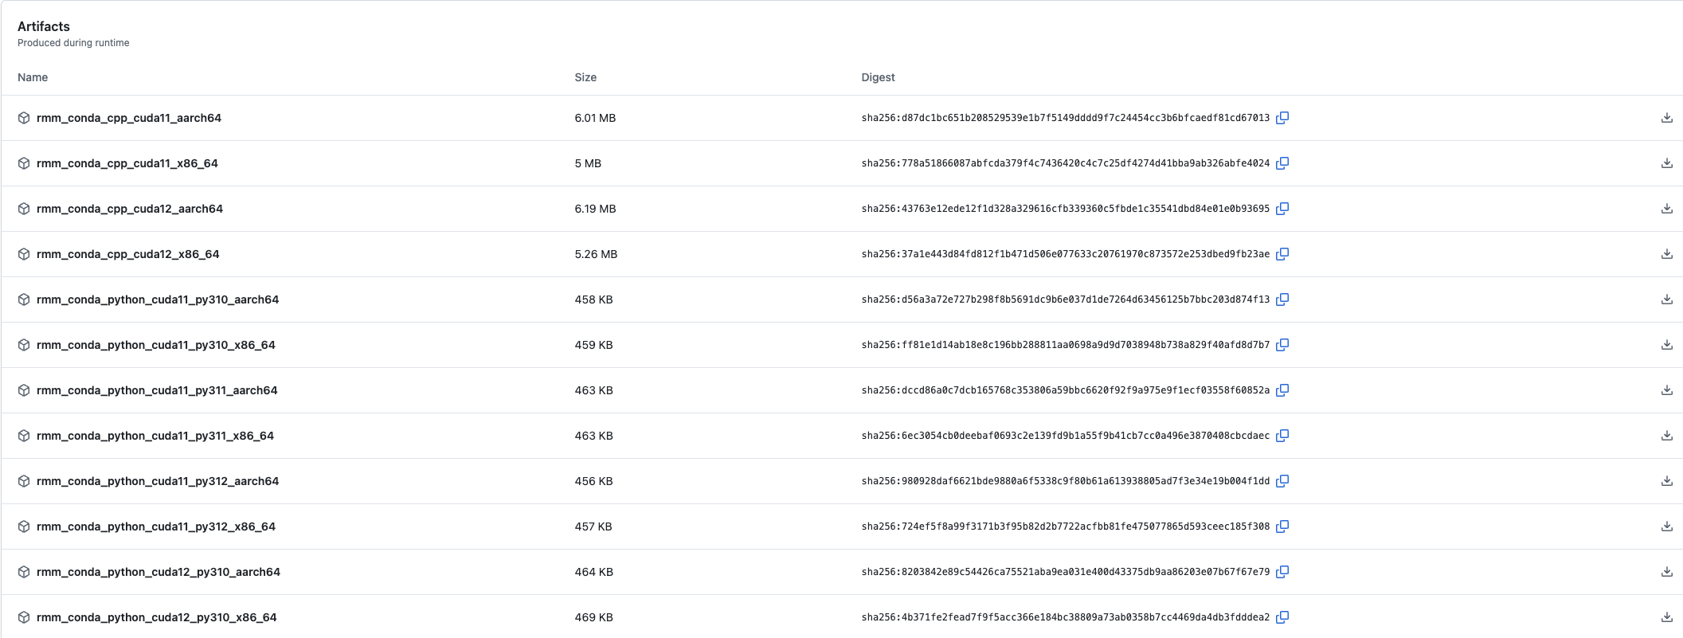Click the rmm_conda_cpp_cuda12_x86_64 package icon
1683x638 pixels.
tap(24, 254)
